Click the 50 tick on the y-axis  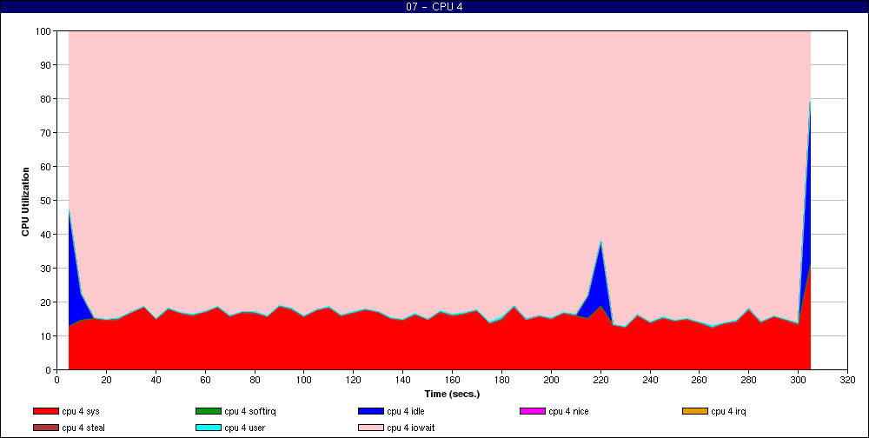point(46,201)
